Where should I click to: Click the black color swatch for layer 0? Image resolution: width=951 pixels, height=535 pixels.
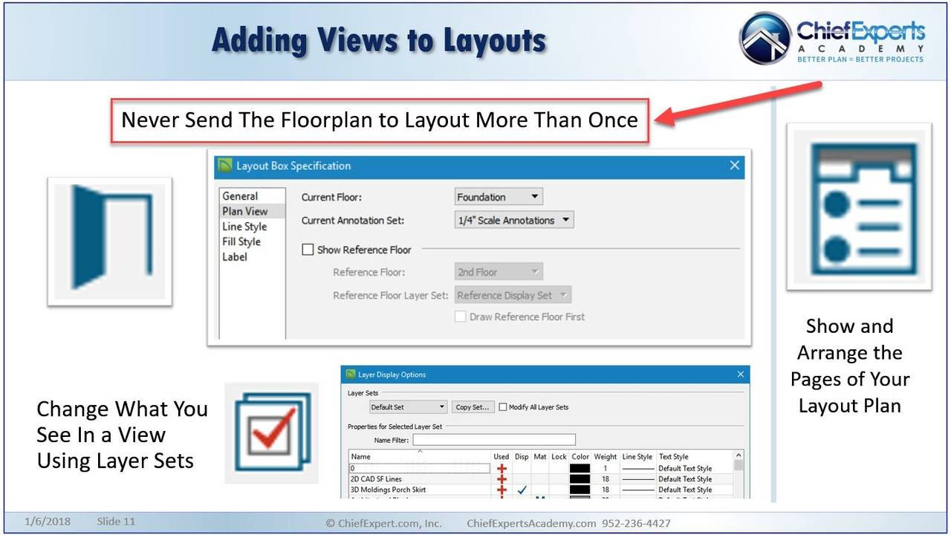580,469
